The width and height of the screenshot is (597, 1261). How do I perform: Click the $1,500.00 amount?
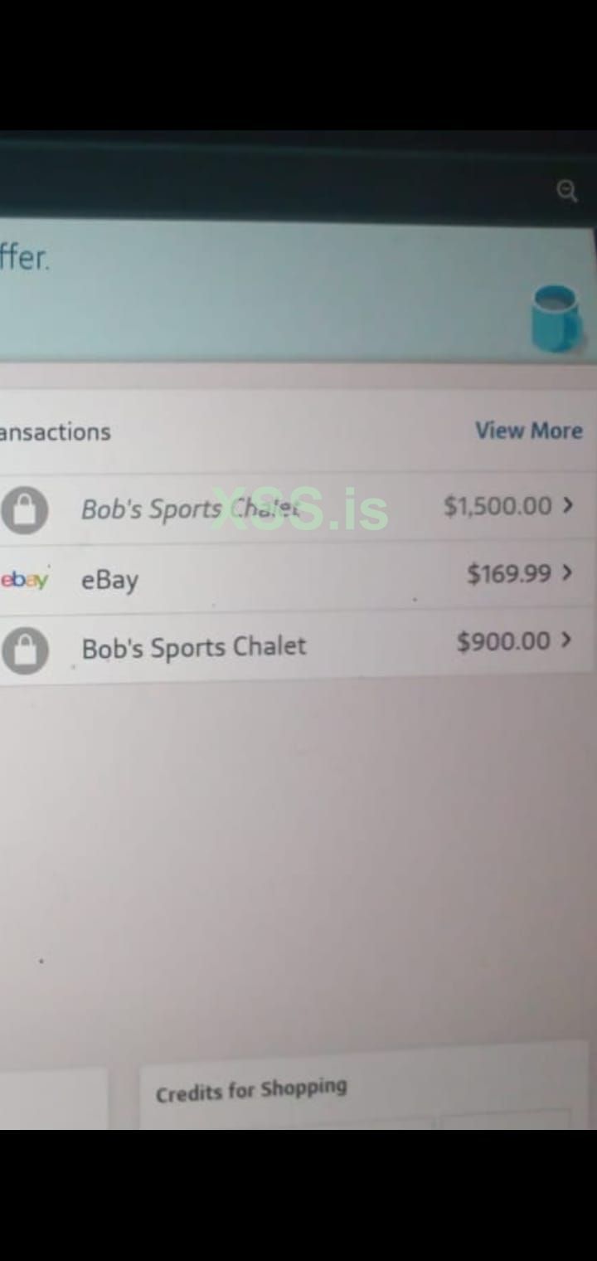pos(498,505)
